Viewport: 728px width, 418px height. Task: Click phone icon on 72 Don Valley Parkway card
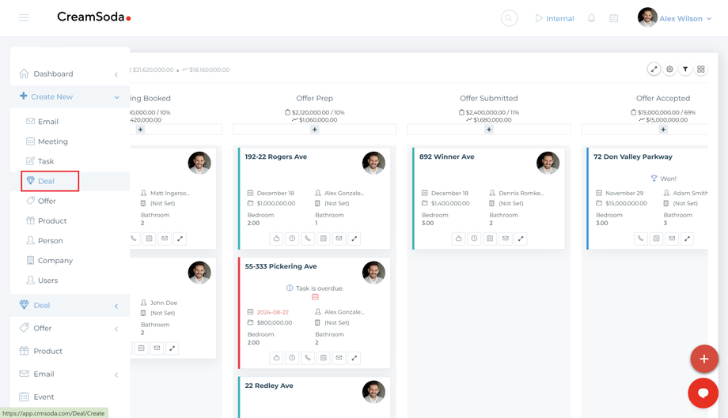point(640,239)
